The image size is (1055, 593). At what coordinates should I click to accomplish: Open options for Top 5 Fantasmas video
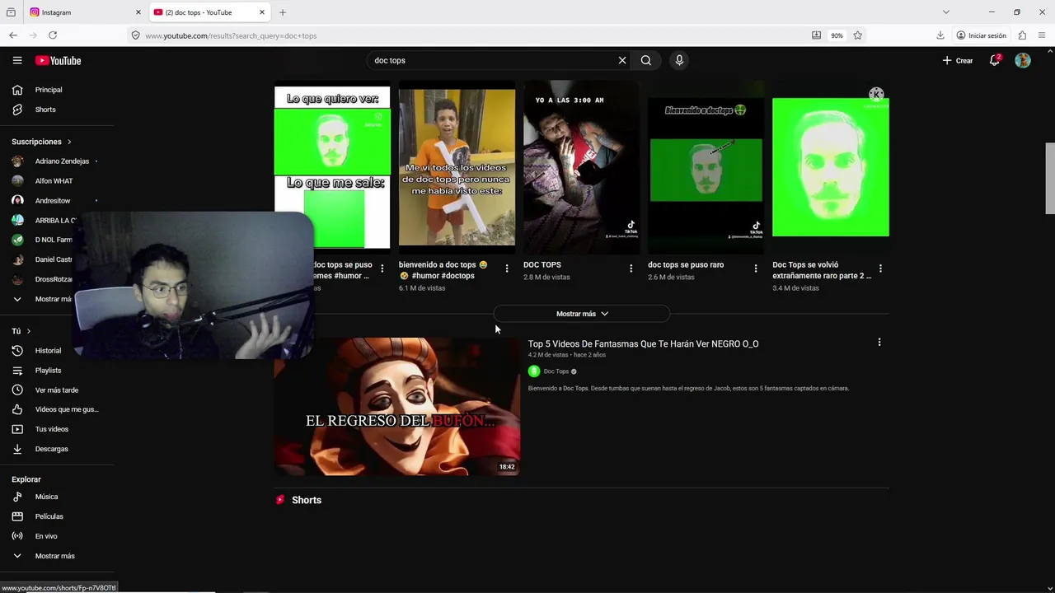tap(879, 342)
